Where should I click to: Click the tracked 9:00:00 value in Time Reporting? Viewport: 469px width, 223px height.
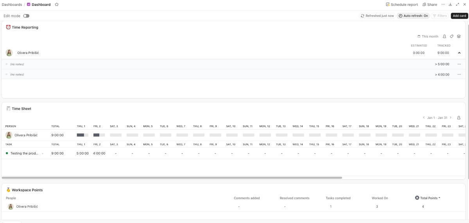pyautogui.click(x=443, y=53)
